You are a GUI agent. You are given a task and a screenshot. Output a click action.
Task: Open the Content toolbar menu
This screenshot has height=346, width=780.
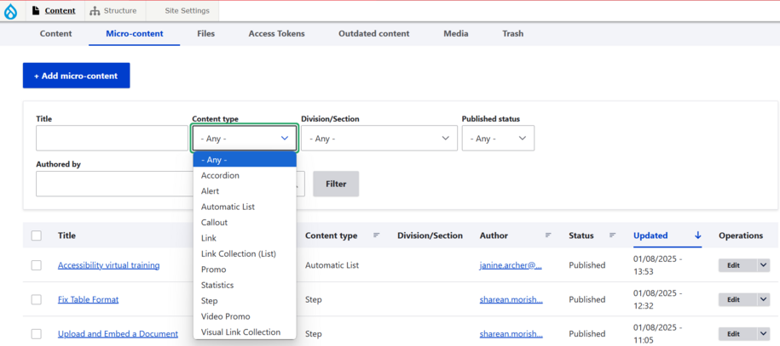coord(54,11)
